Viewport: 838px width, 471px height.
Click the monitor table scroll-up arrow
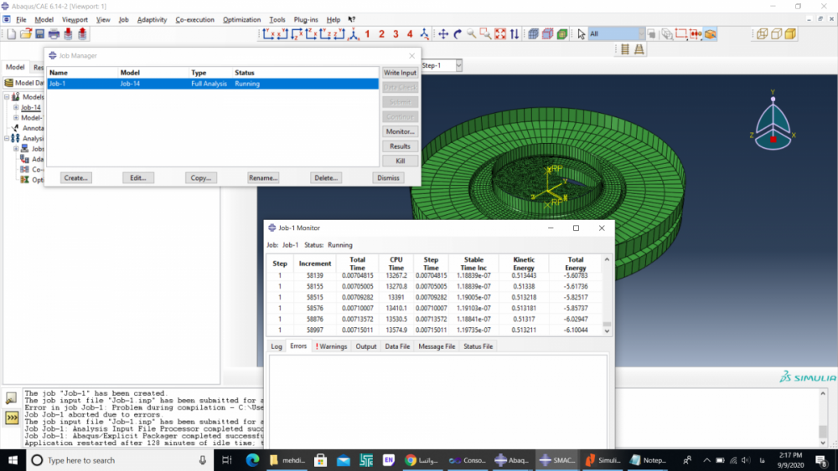[607, 259]
